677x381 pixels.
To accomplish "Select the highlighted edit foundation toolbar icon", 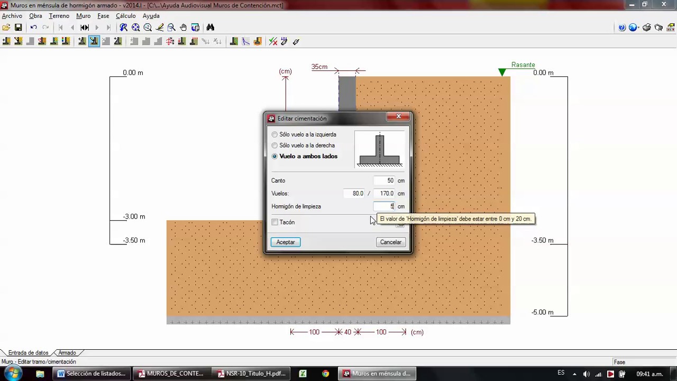I will (x=94, y=41).
